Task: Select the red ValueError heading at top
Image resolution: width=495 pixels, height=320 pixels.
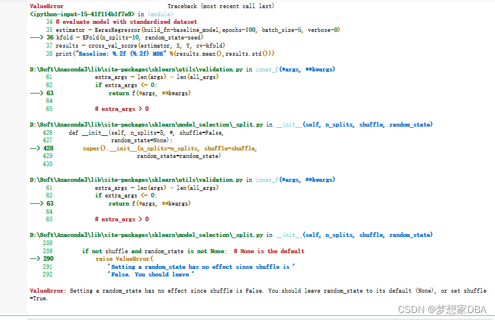Action: tap(46, 6)
